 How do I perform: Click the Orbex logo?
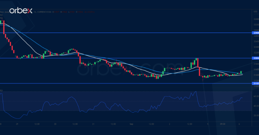[x=21, y=11]
